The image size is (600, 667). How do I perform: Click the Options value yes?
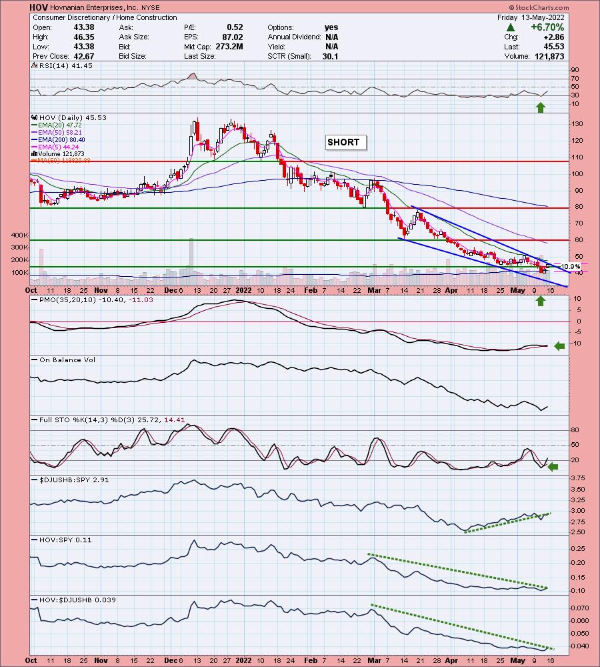[x=331, y=27]
